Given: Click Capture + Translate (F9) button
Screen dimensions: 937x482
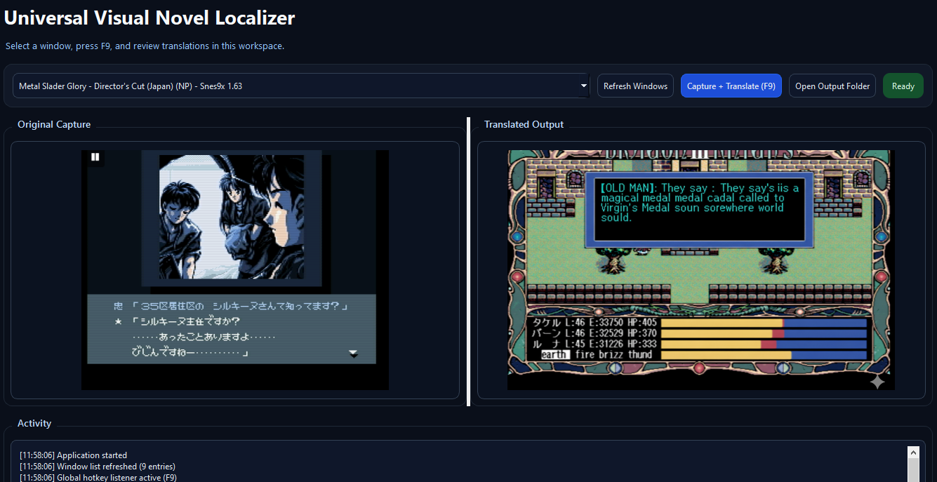Looking at the screenshot, I should coord(731,86).
